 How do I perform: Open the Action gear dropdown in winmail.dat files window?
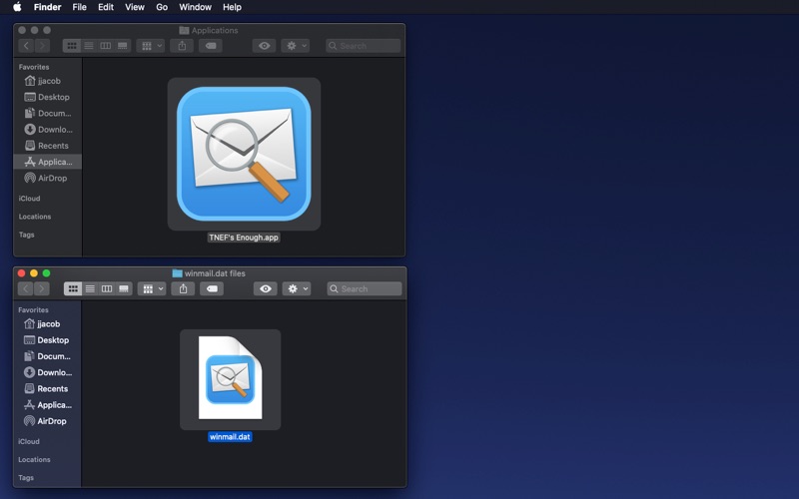click(297, 288)
